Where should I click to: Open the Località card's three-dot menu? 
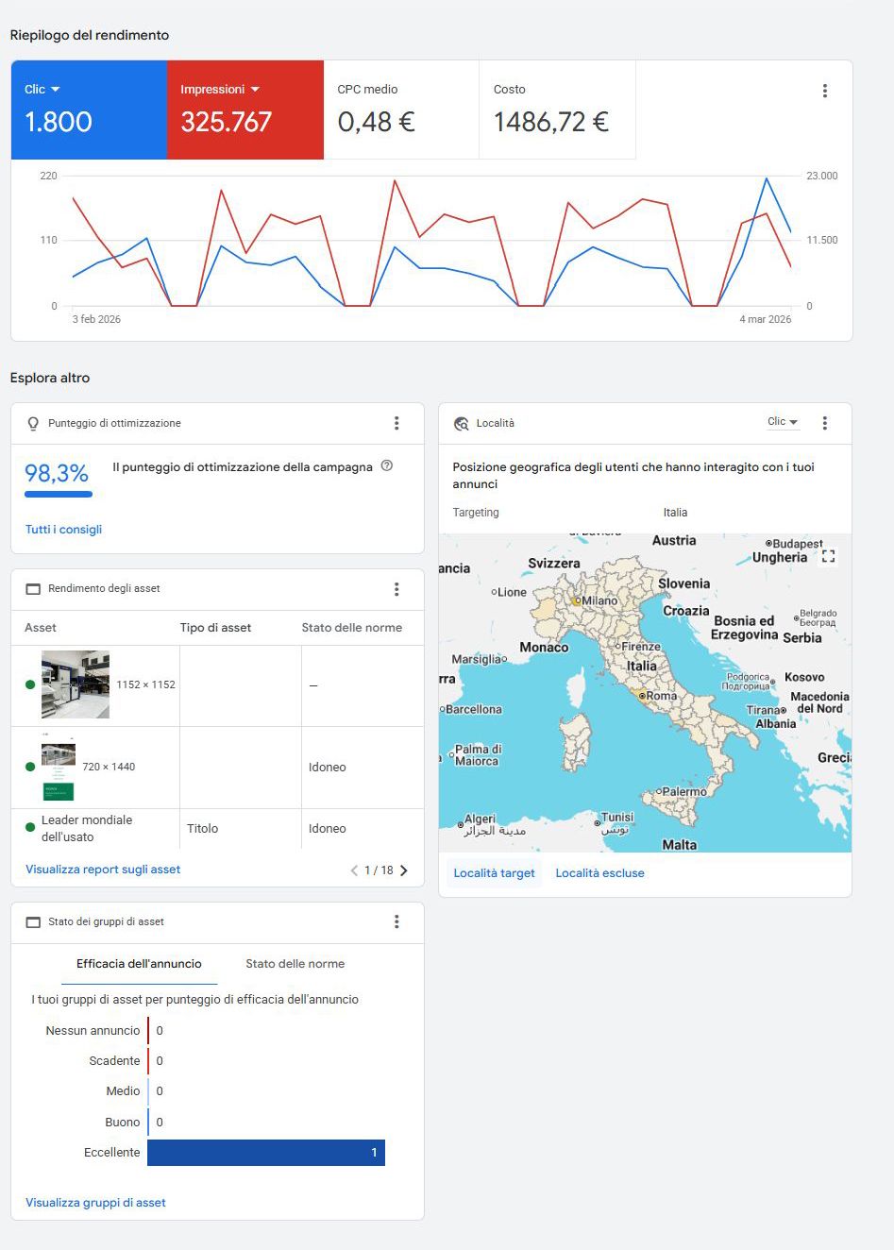tap(824, 423)
